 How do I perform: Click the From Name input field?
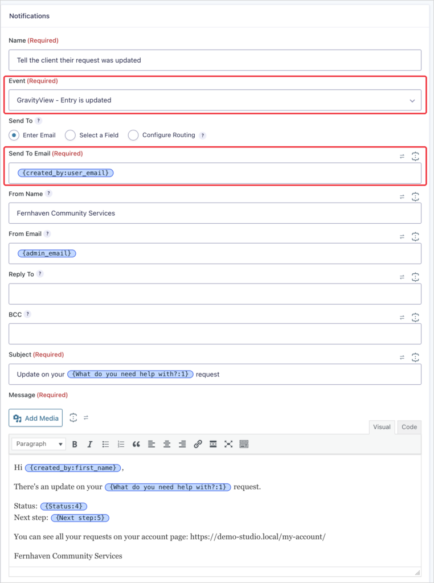point(215,213)
